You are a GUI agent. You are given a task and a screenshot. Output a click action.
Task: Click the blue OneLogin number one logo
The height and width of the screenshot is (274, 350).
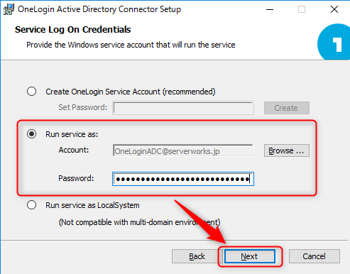pos(334,42)
